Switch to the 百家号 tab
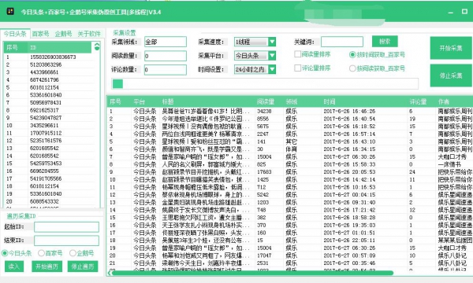Image resolution: width=473 pixels, height=283 pixels. click(x=41, y=34)
